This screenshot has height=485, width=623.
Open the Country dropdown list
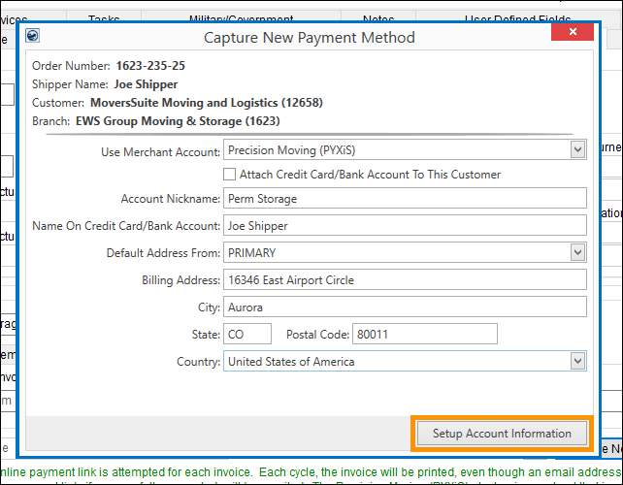(x=577, y=362)
